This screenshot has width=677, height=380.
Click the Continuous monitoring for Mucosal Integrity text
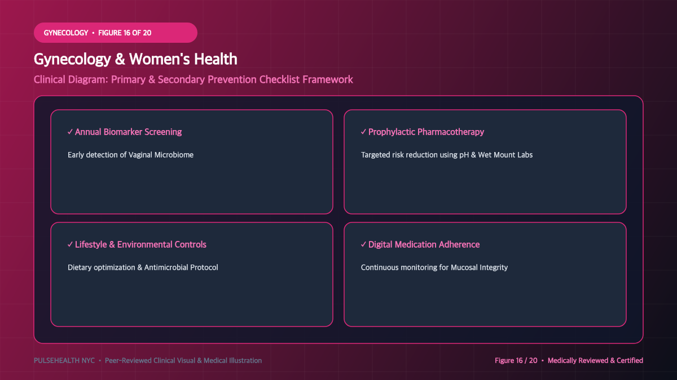434,267
